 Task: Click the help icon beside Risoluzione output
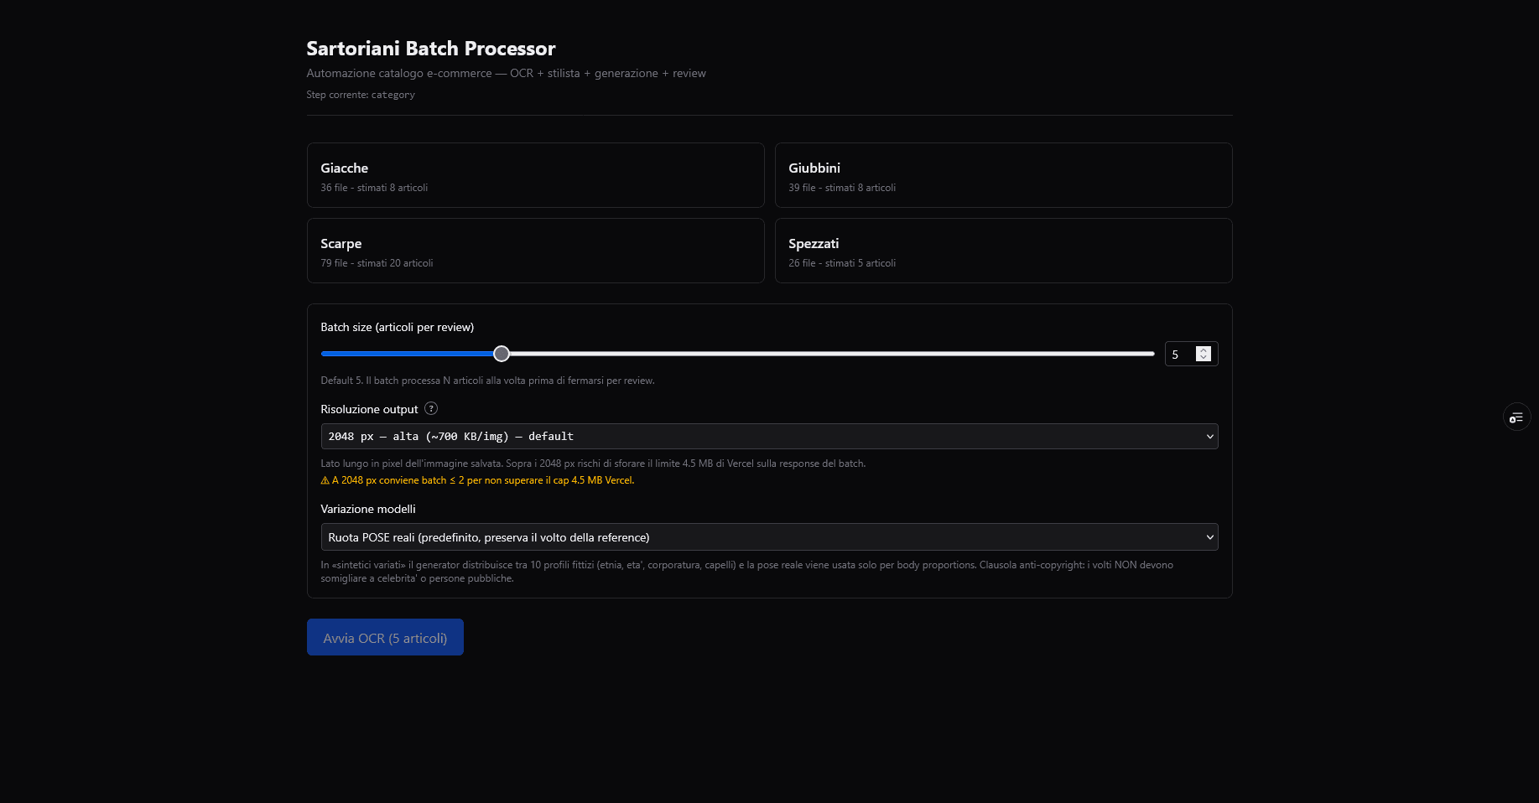[x=431, y=408]
